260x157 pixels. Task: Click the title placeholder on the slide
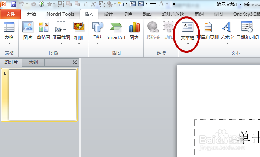[x=227, y=138]
